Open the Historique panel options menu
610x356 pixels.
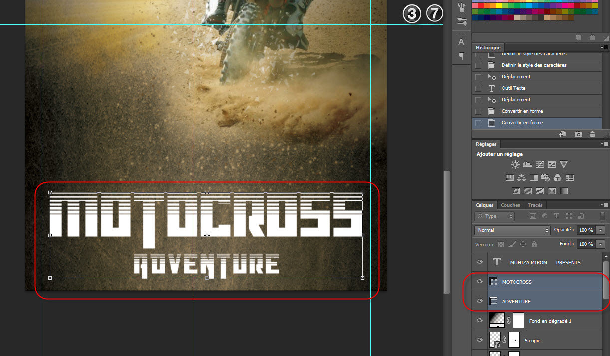[x=605, y=48]
